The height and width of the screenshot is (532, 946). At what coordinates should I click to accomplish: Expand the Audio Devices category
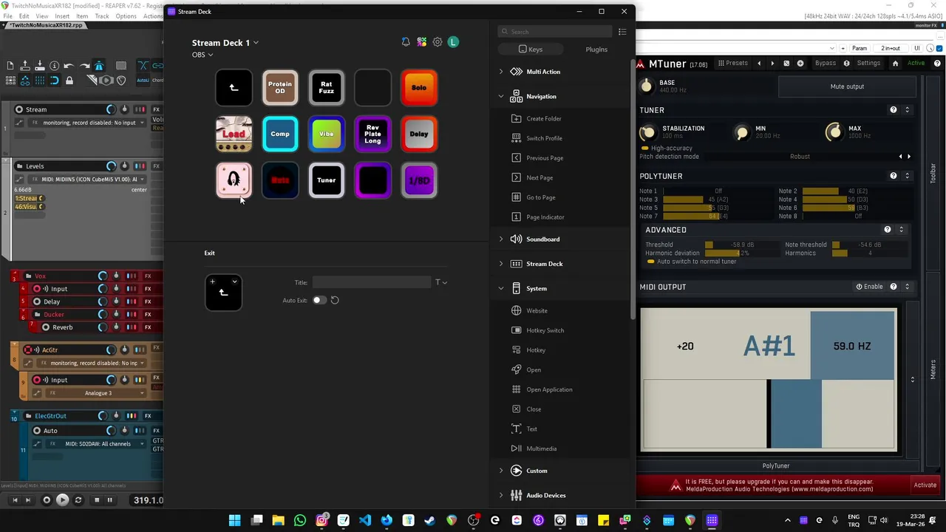(x=501, y=495)
